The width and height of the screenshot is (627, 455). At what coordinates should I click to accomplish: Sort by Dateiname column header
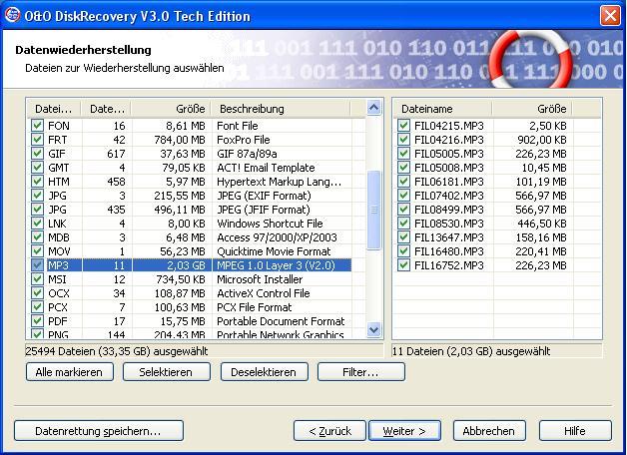click(x=442, y=109)
